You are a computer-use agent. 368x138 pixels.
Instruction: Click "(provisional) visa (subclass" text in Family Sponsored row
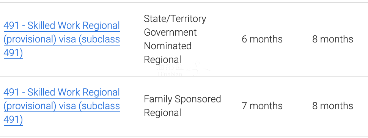(62, 106)
